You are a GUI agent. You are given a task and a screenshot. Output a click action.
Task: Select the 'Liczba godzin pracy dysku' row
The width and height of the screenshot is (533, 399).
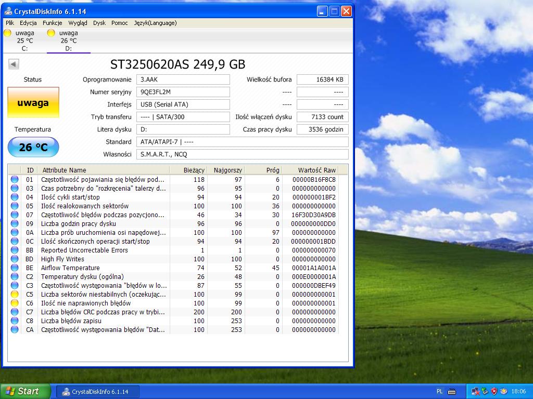click(173, 223)
